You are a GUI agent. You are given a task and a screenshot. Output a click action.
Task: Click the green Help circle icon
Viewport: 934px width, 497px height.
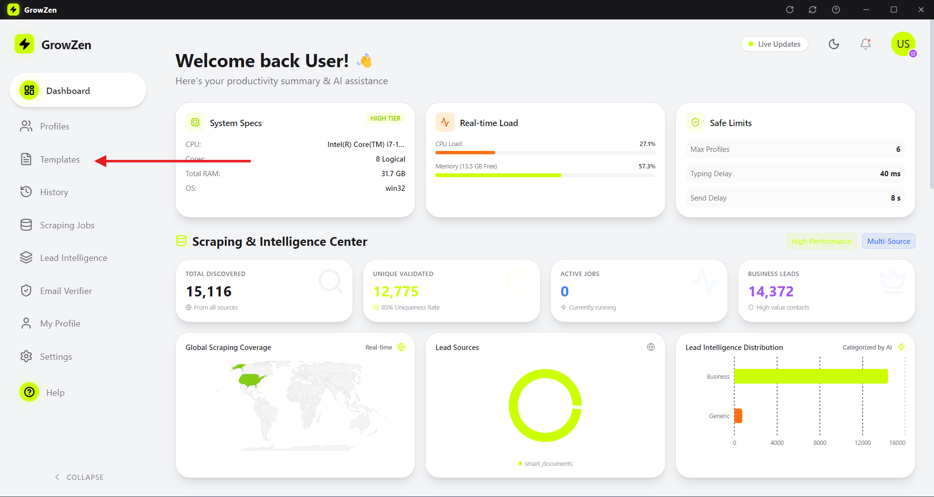(x=29, y=392)
